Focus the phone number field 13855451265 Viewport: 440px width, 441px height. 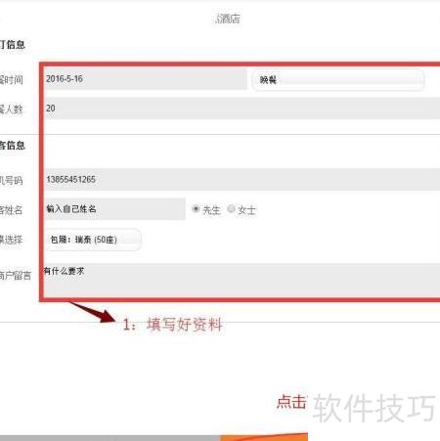pos(242,179)
